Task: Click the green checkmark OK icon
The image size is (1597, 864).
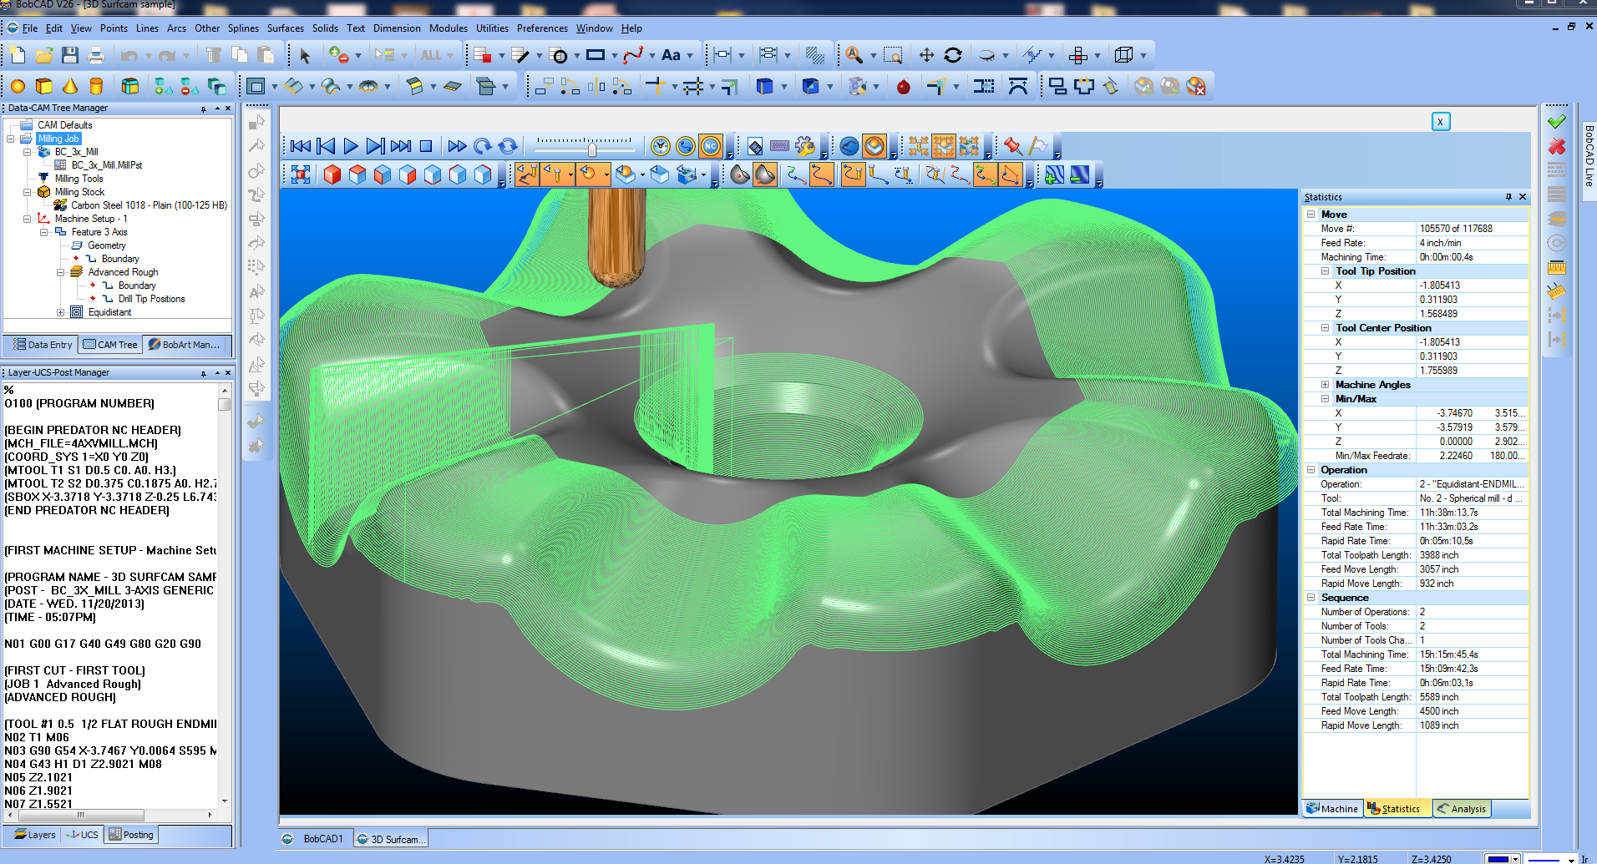Action: (1556, 122)
